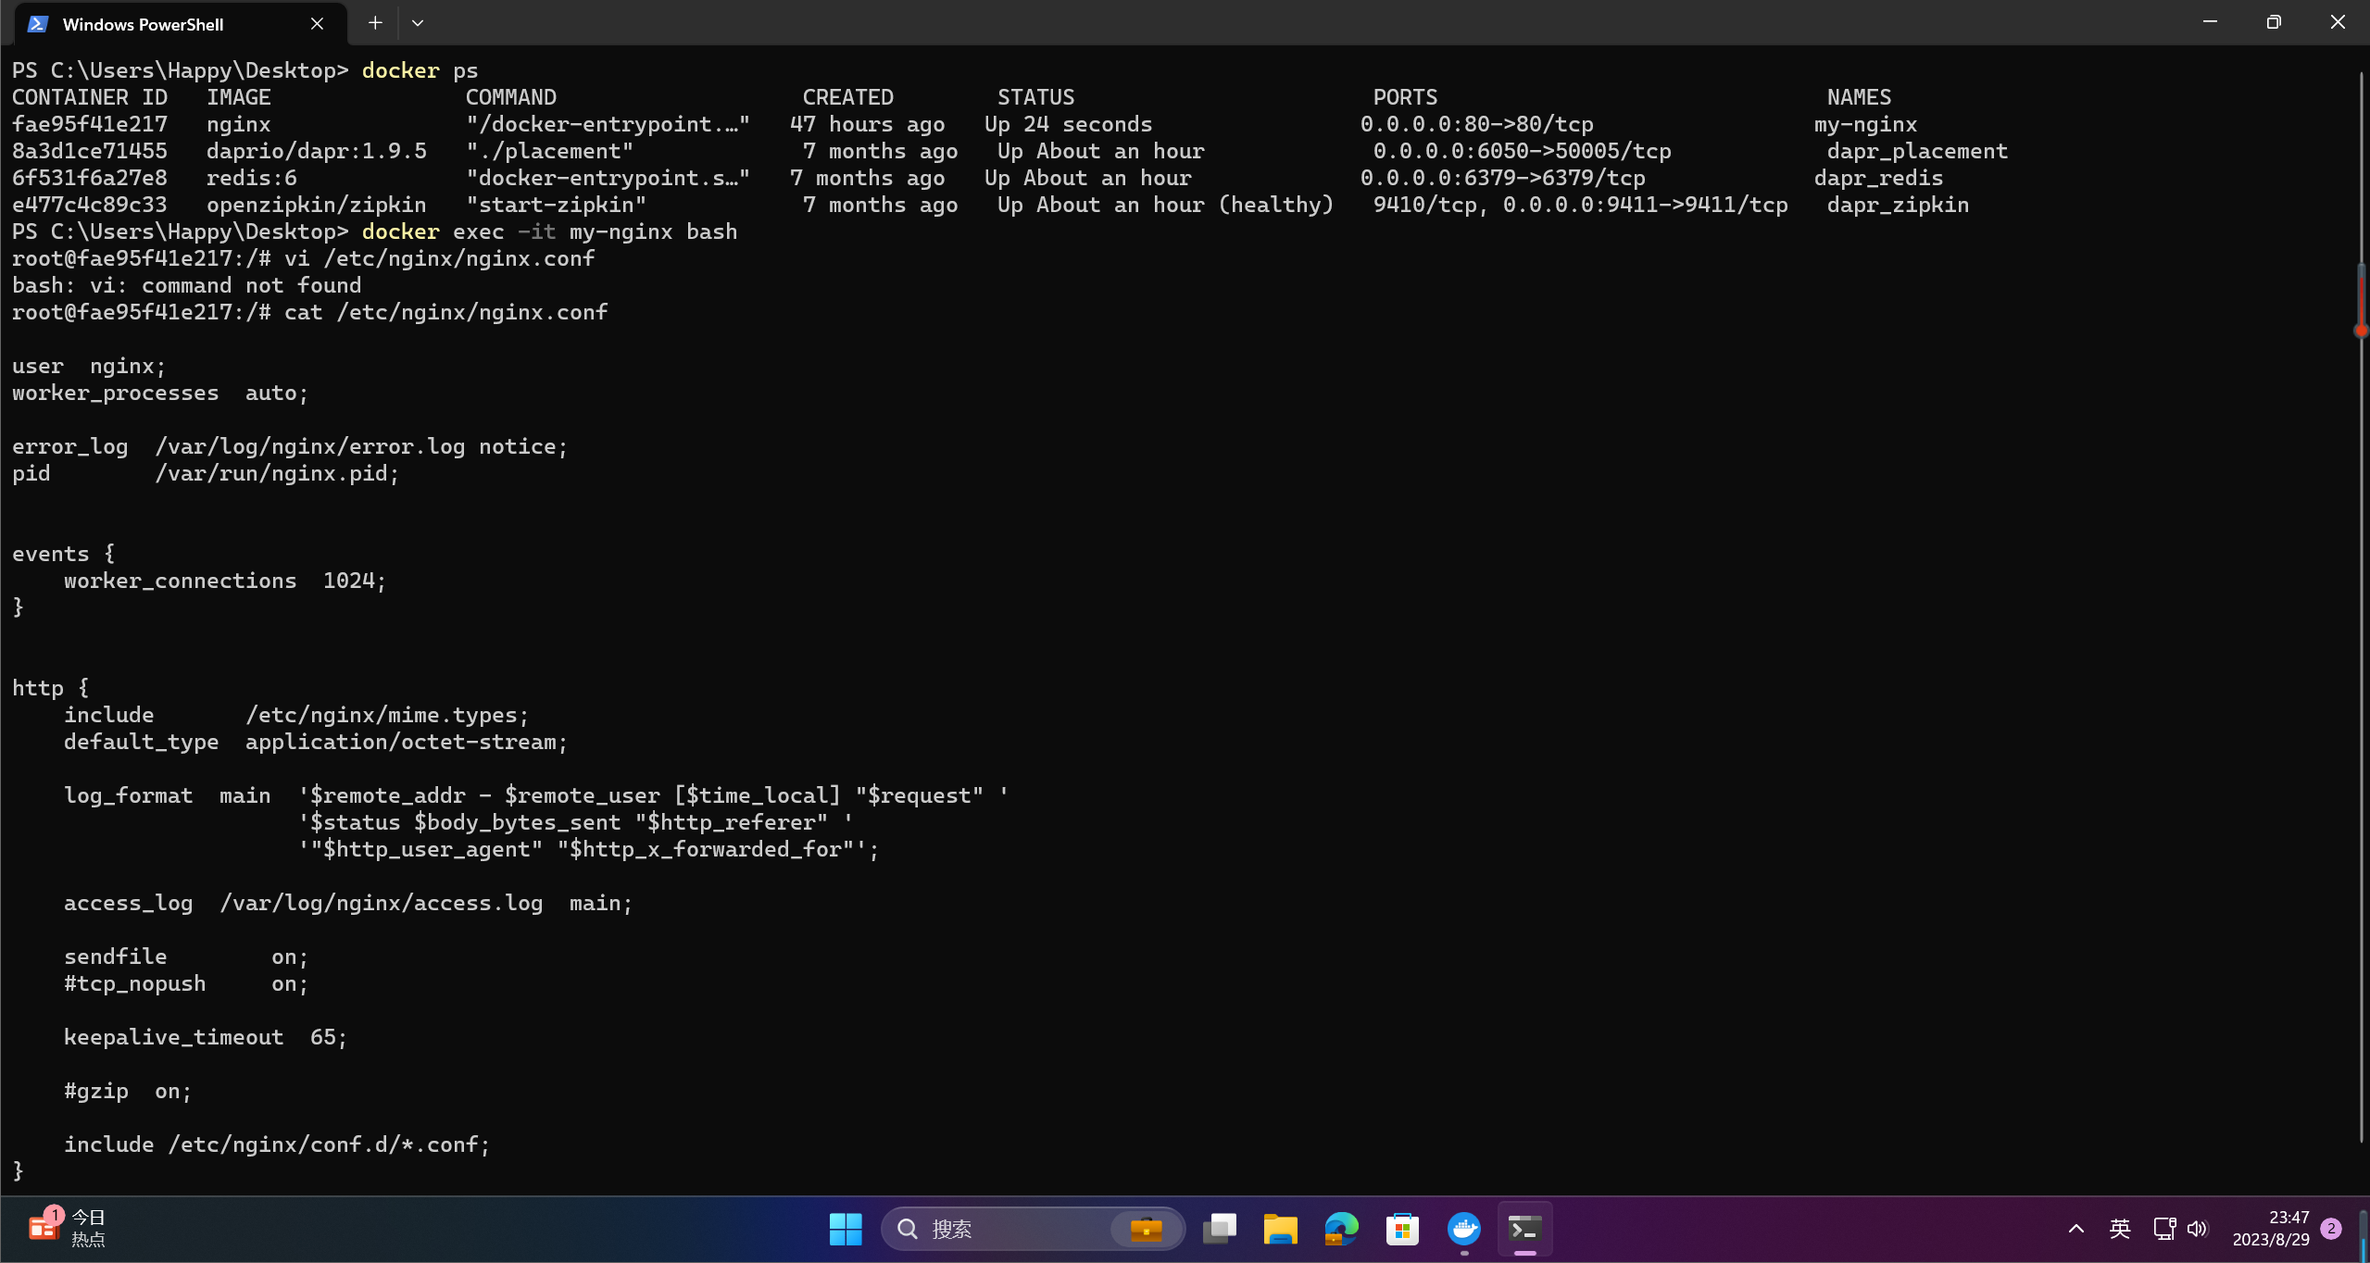Open the network status icon
Screen dimensions: 2370x1263
click(x=2164, y=1229)
